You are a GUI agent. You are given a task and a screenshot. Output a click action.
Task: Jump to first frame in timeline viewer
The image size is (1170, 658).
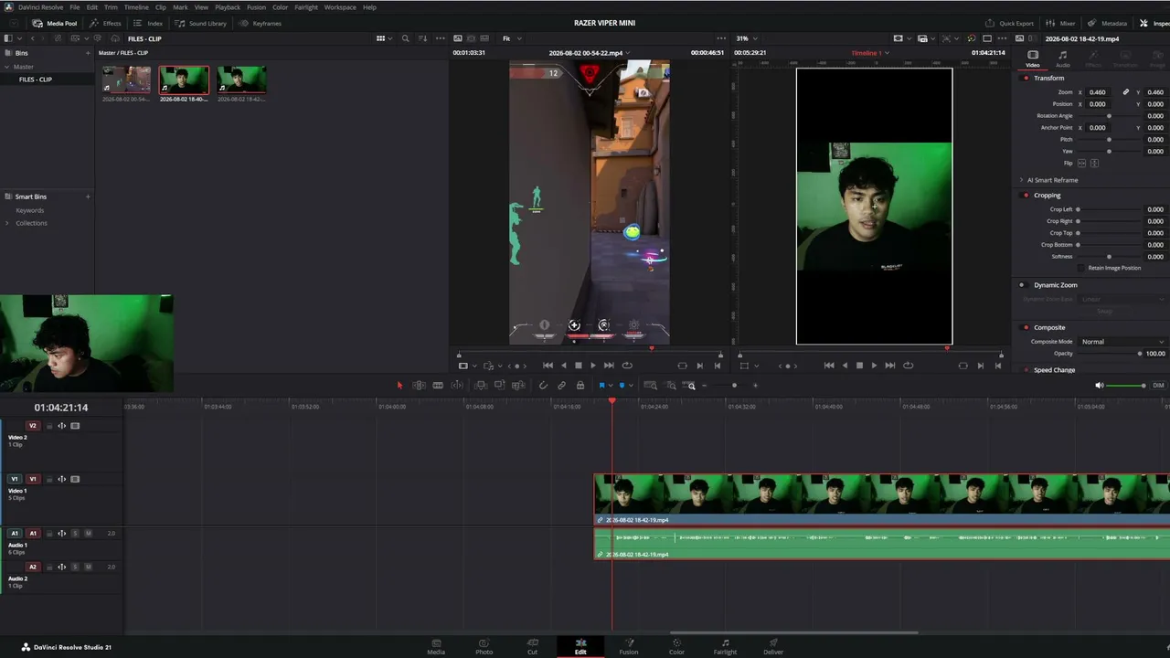point(829,366)
